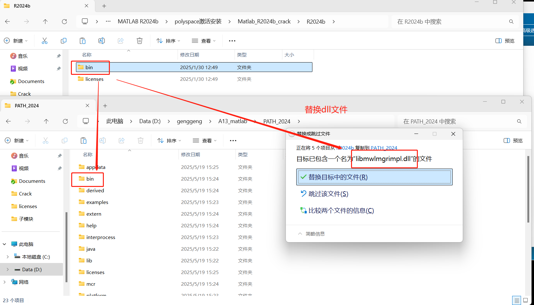Expand Network tree node arrow
This screenshot has width=534, height=305.
click(x=4, y=282)
